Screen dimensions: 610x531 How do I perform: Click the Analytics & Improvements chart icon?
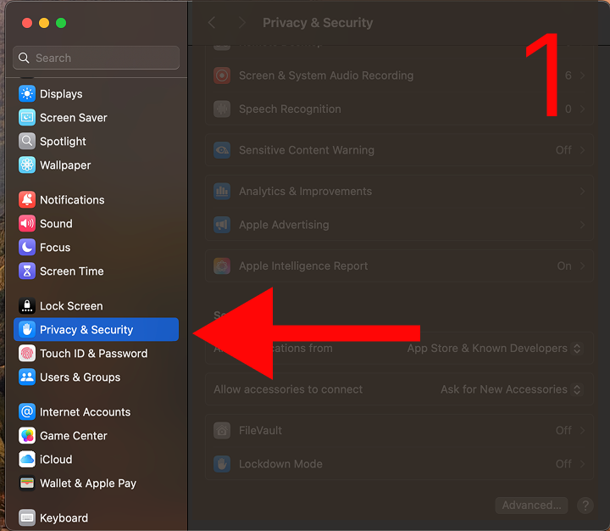pos(222,192)
